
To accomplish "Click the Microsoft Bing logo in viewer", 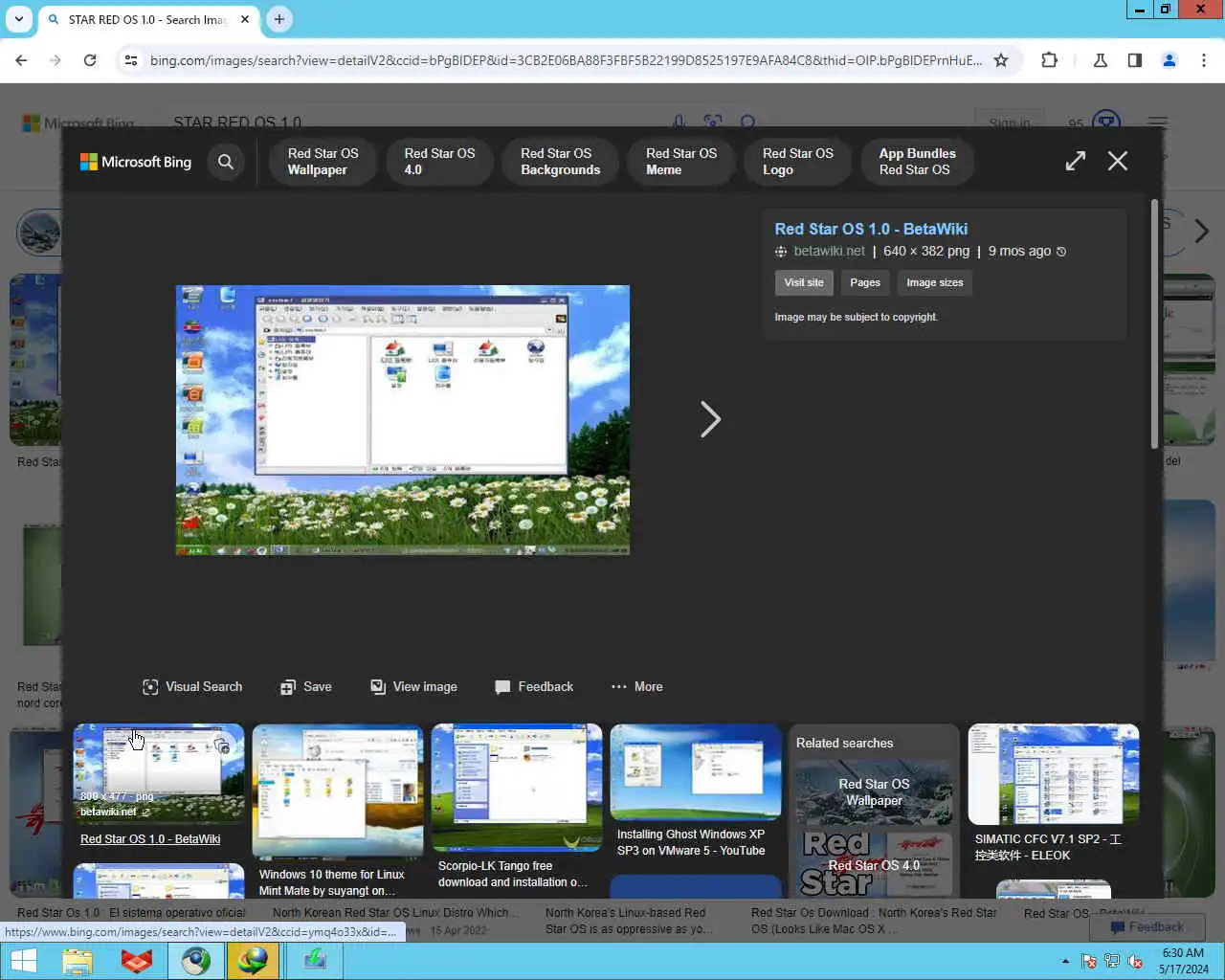I will [136, 162].
